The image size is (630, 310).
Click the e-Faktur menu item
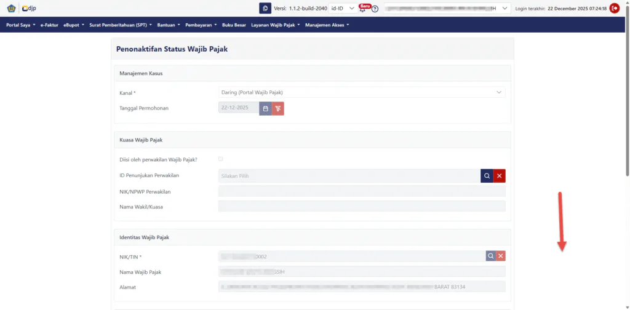pos(49,25)
